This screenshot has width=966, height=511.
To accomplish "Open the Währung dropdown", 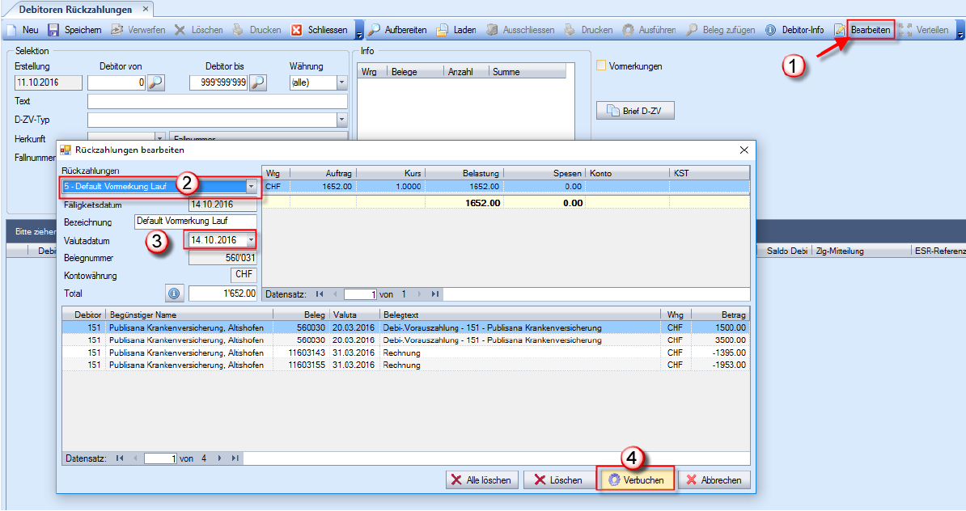I will [342, 82].
